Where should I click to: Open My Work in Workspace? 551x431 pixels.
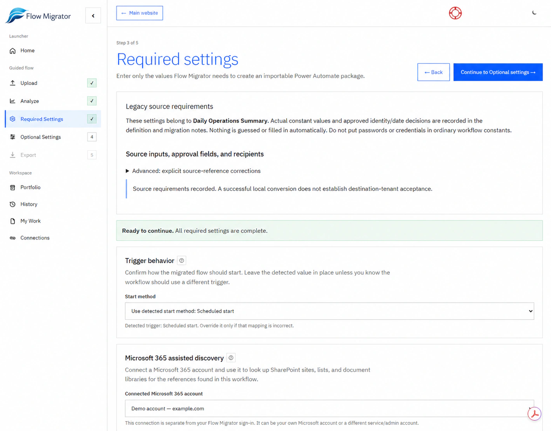pos(53,221)
